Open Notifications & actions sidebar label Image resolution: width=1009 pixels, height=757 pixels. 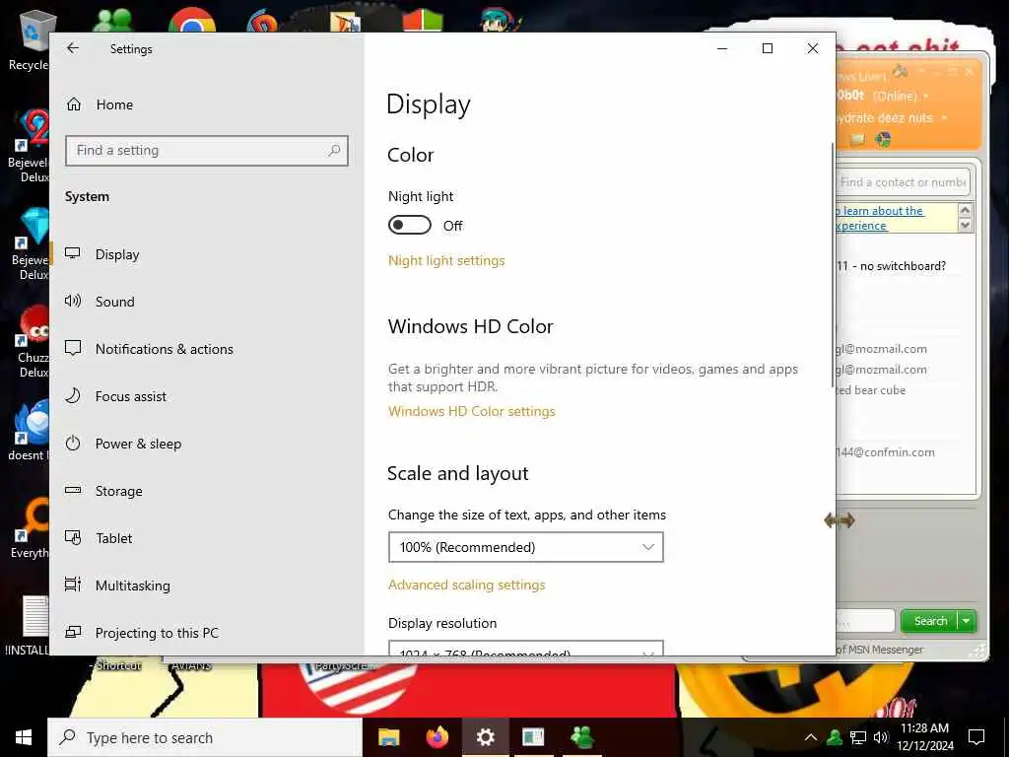pyautogui.click(x=165, y=349)
